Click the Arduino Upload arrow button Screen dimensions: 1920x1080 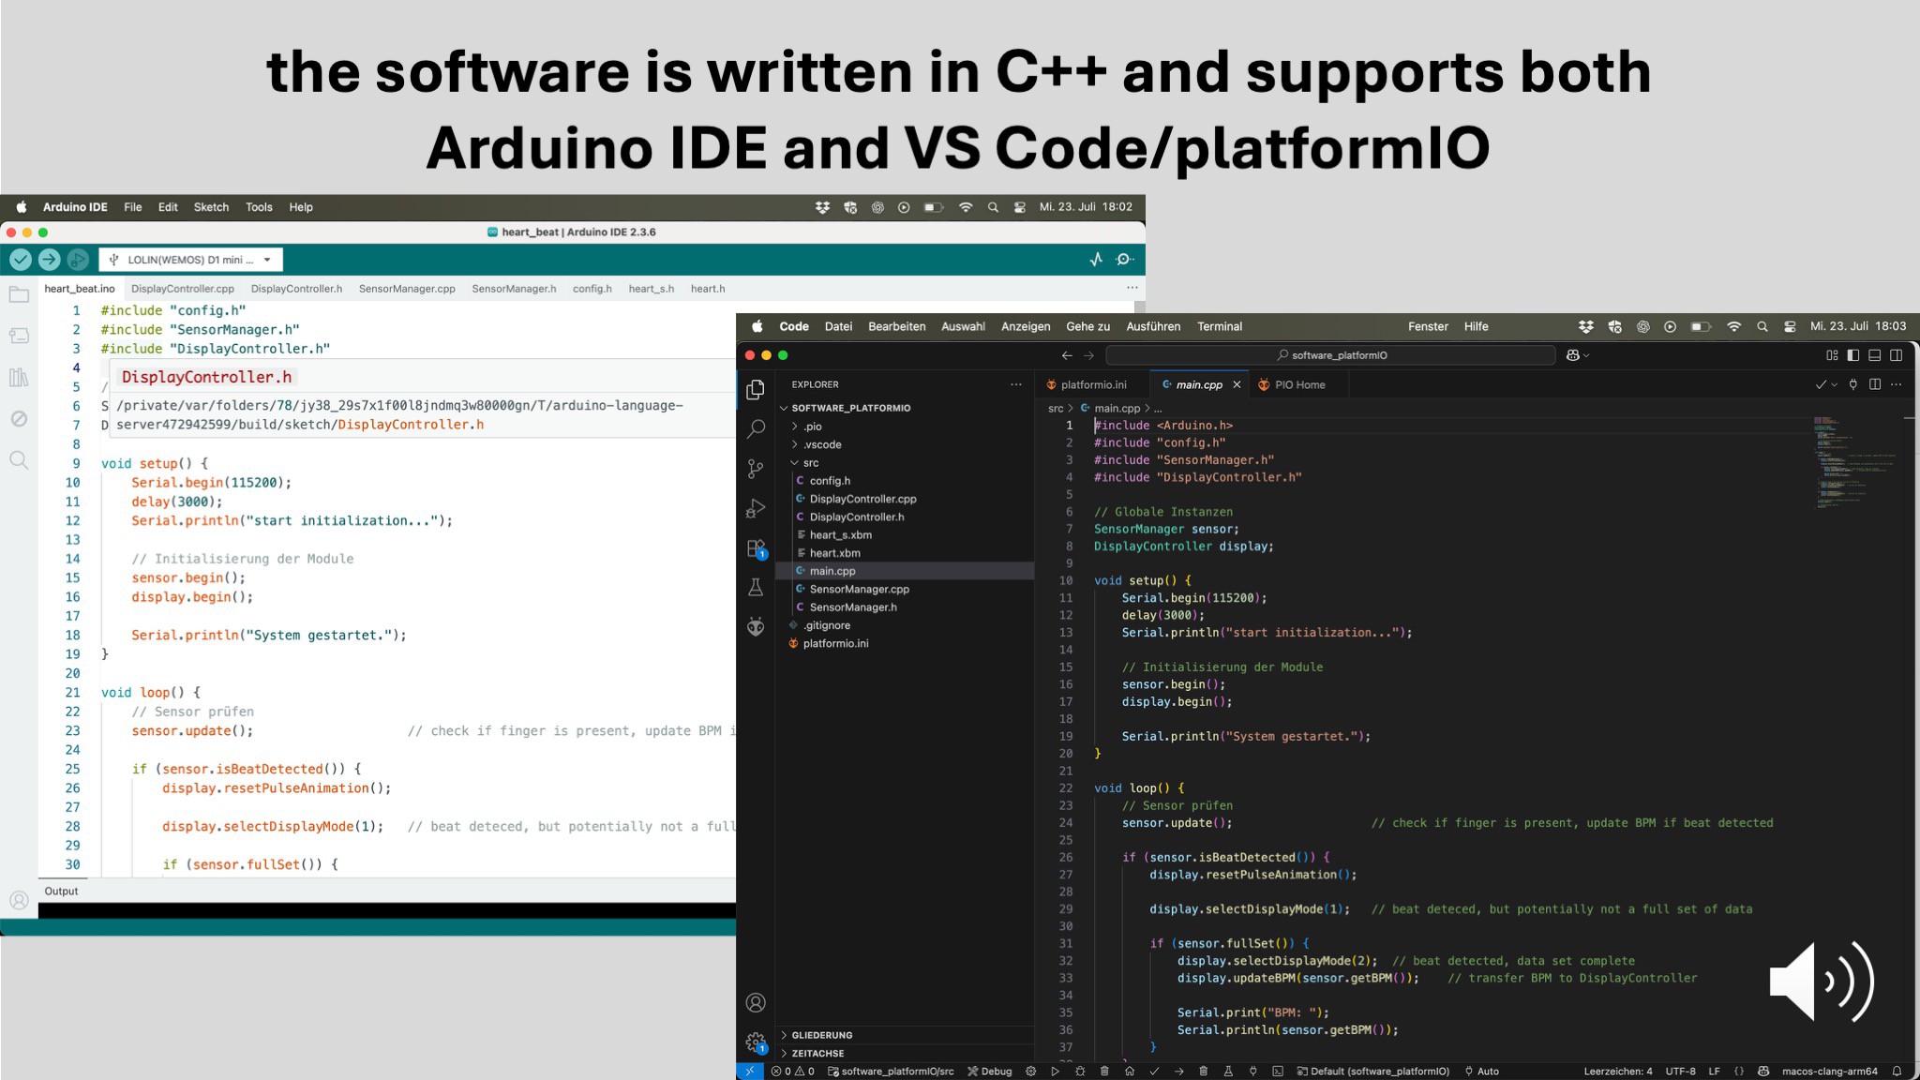tap(50, 260)
